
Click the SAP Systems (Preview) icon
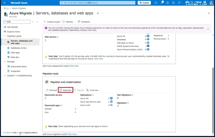coord(148,46)
